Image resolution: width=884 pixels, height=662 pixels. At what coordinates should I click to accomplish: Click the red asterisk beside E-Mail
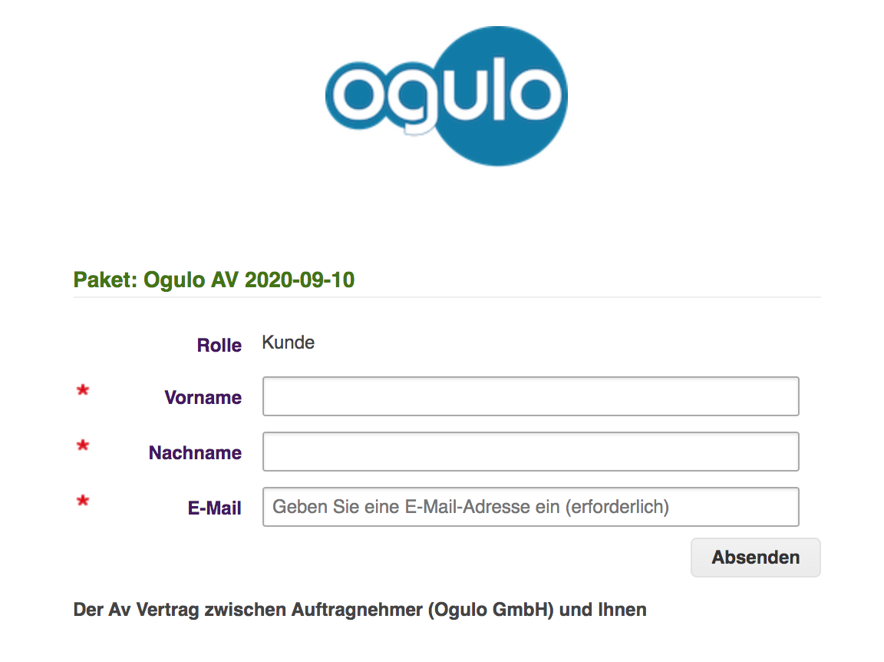(83, 501)
